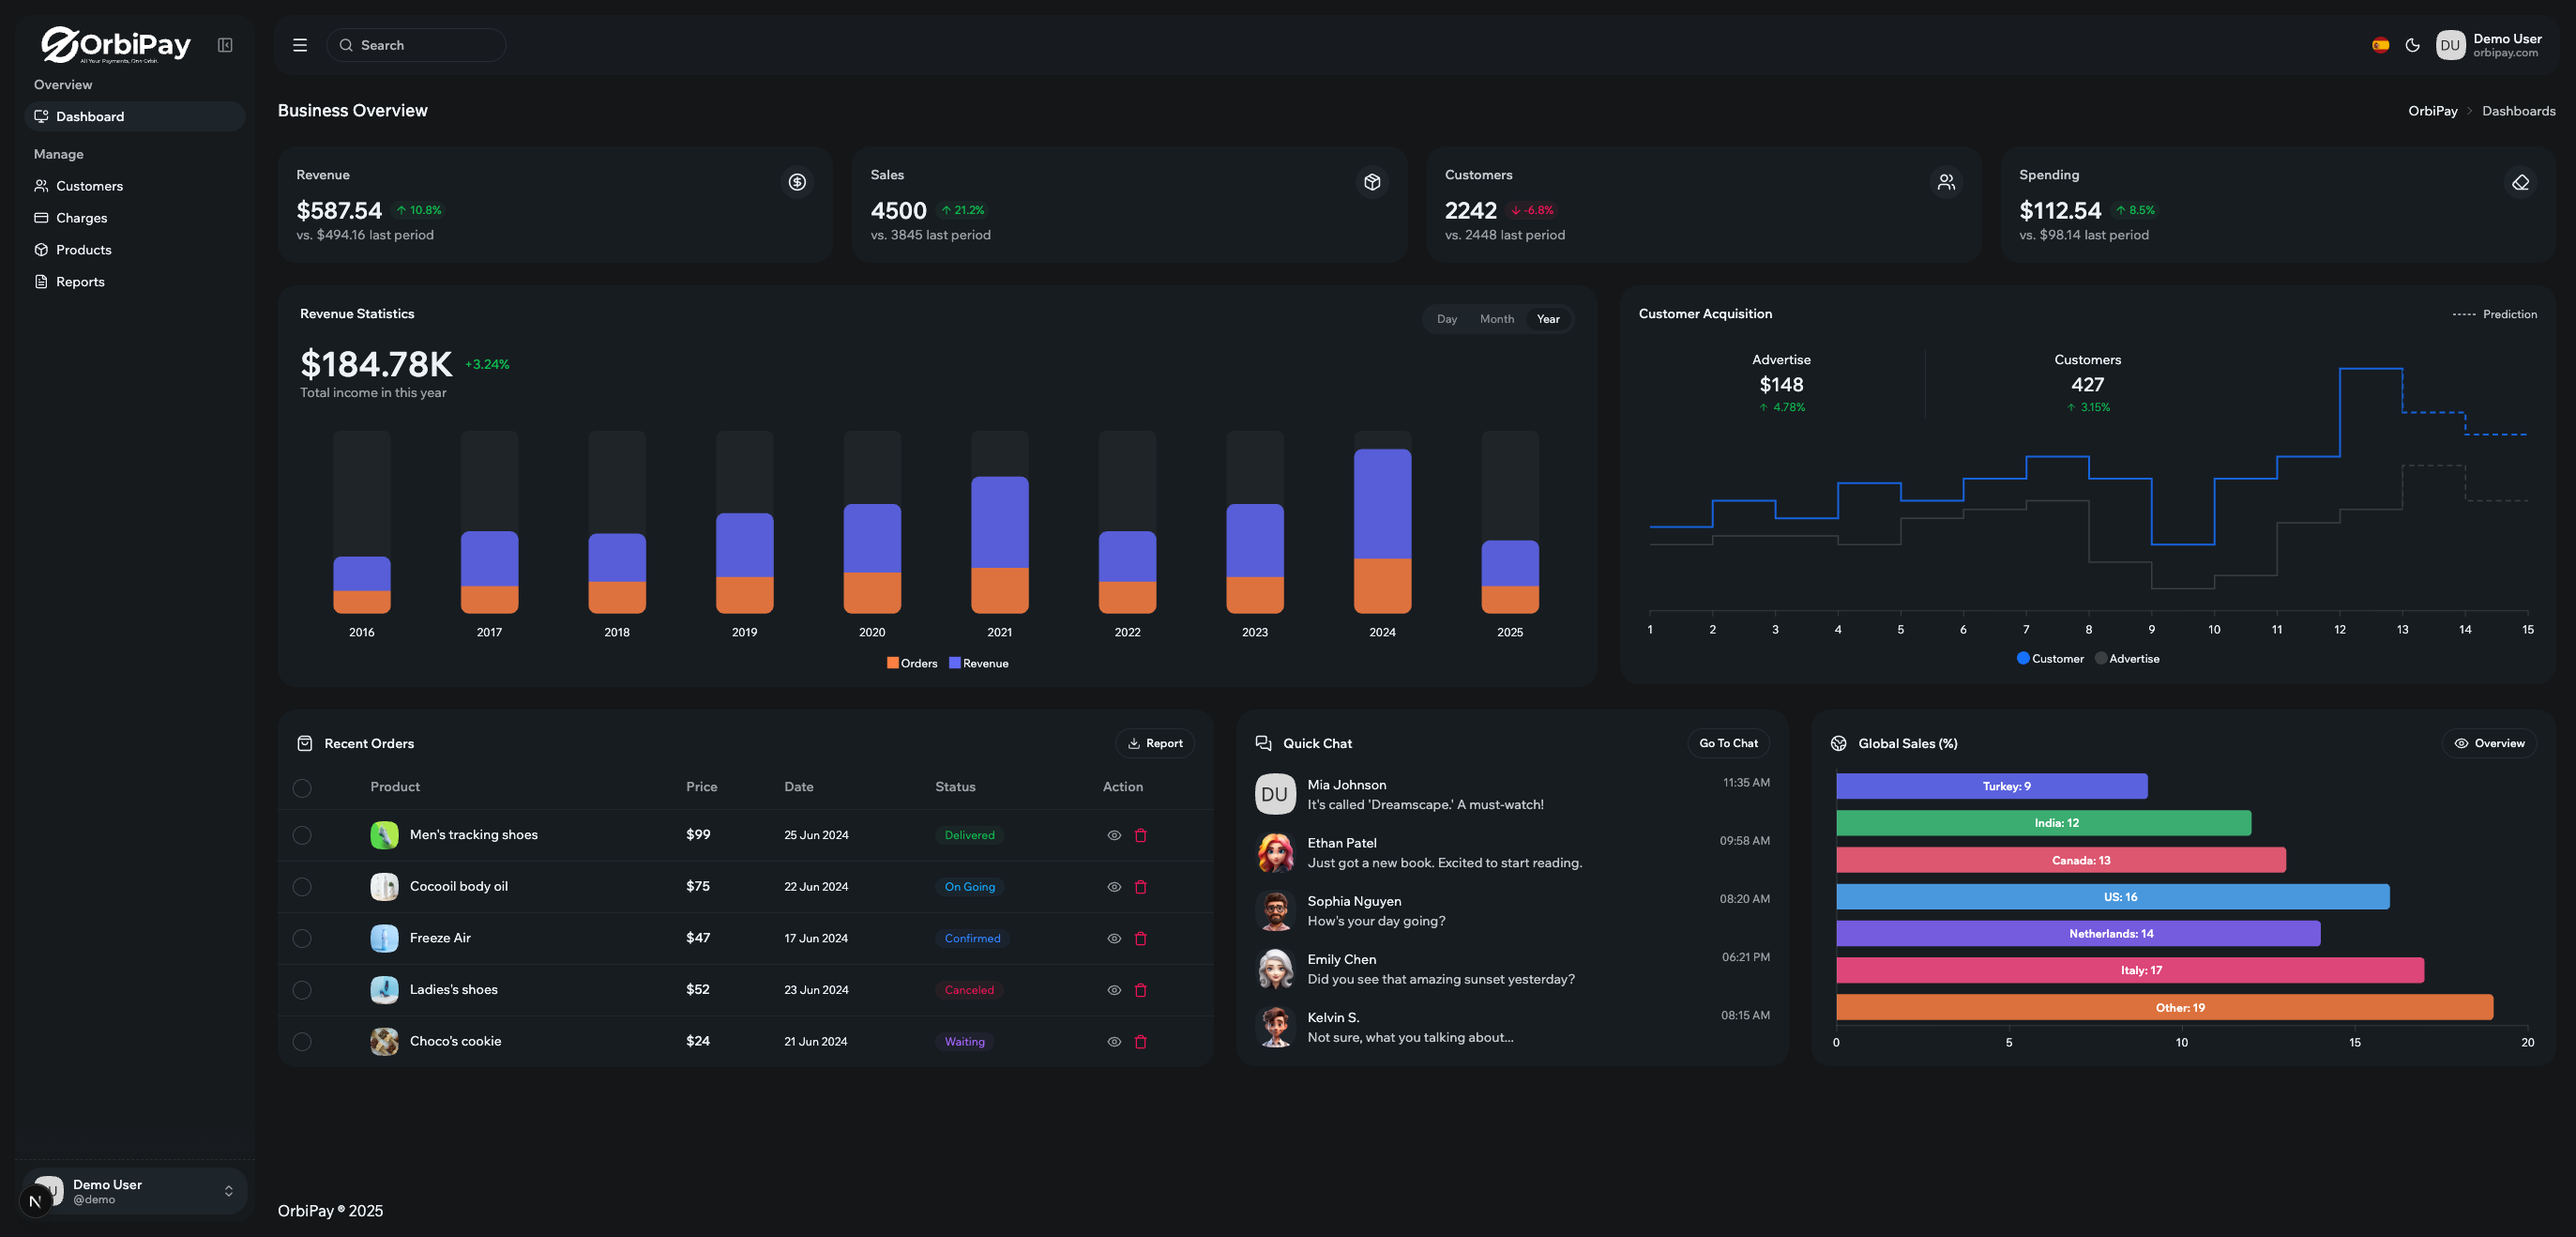2576x1237 pixels.
Task: Click the Customers people icon on the card
Action: 1946,182
